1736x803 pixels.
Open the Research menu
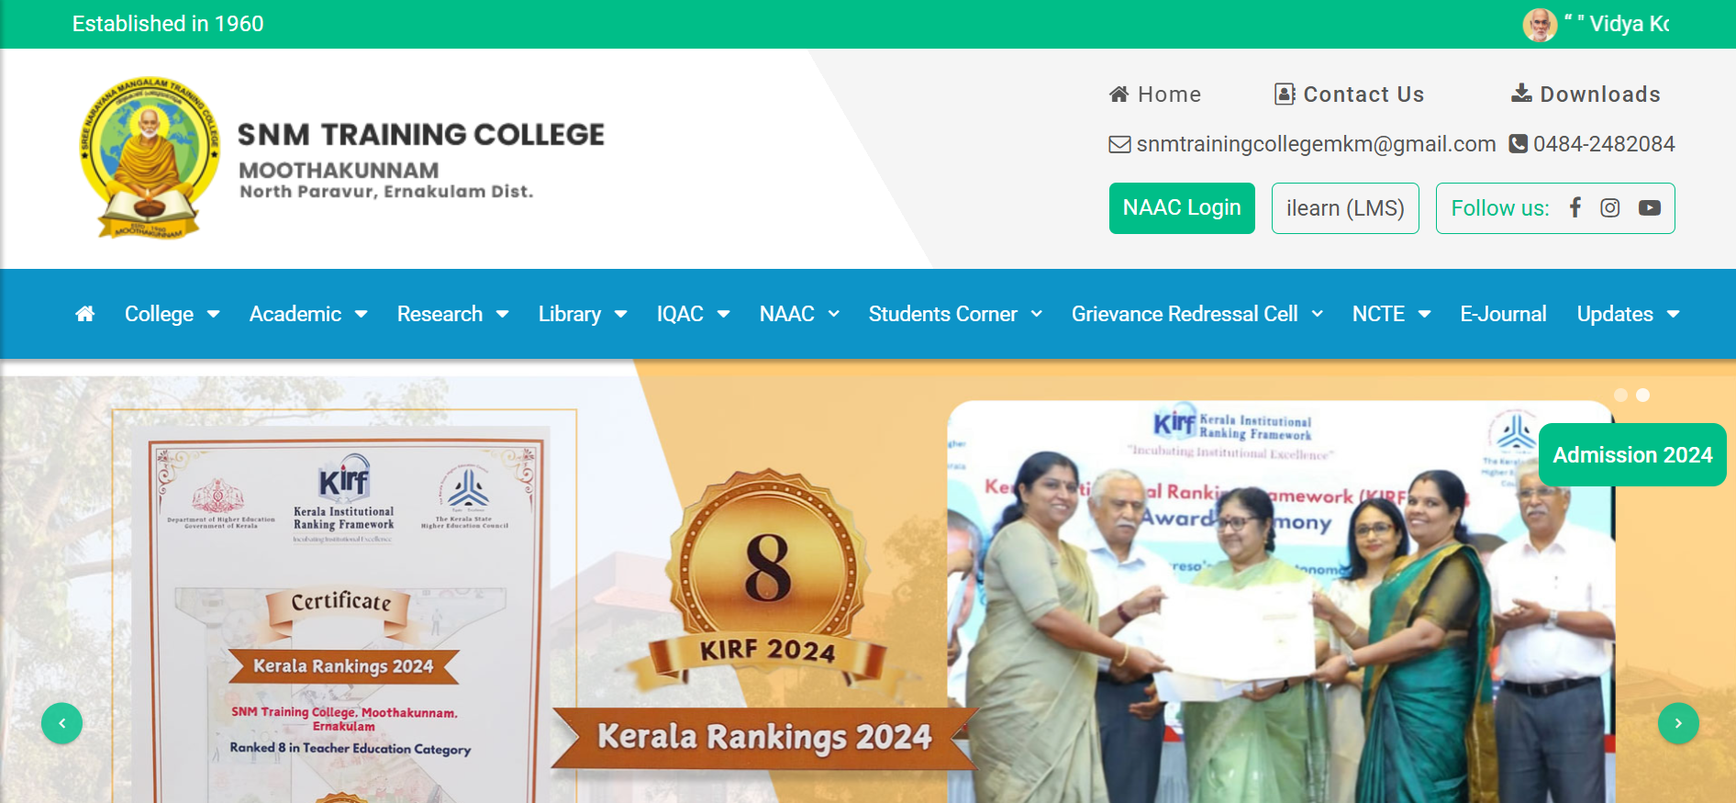coord(452,314)
